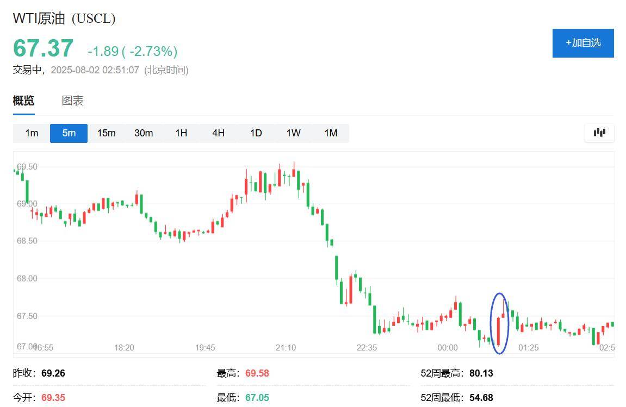Select the 30m timeframe
This screenshot has width=626, height=407.
click(x=144, y=133)
